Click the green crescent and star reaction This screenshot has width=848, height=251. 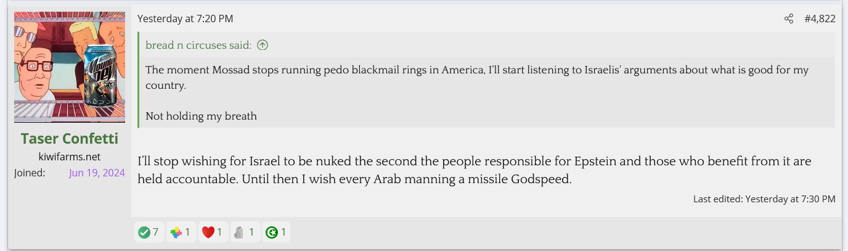coord(271,232)
